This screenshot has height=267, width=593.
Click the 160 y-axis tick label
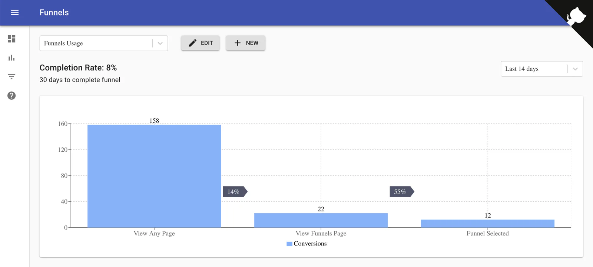click(x=63, y=124)
